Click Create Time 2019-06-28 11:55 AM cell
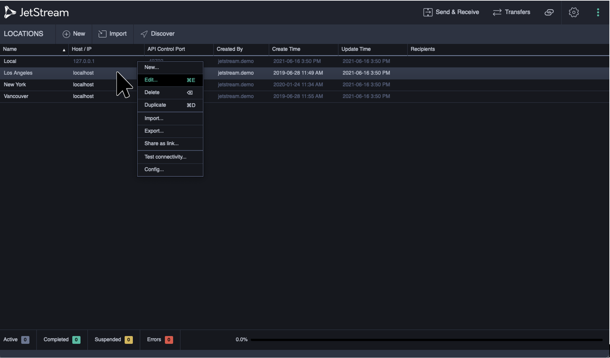 [298, 96]
